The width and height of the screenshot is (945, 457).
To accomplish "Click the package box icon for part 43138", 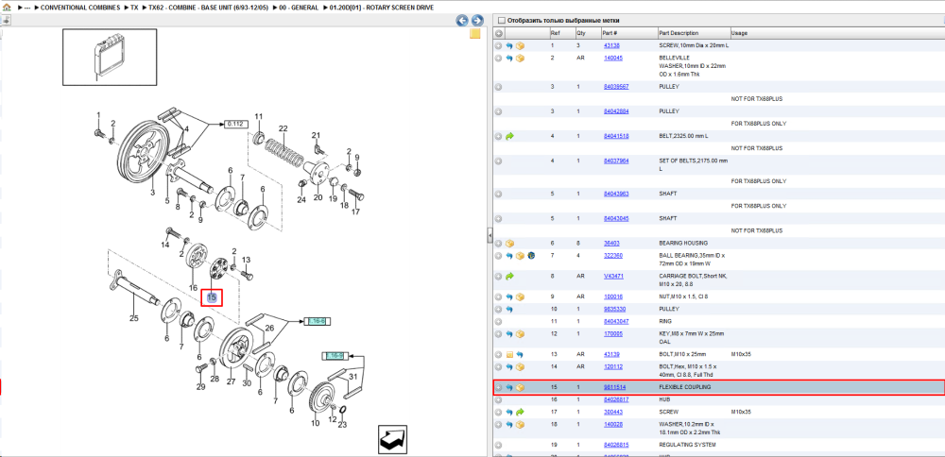I will point(520,45).
